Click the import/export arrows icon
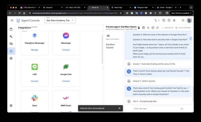The height and width of the screenshot is (122, 201). coord(156,20)
